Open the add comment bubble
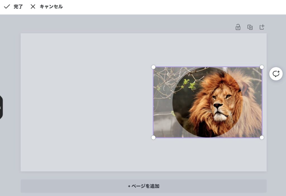 coord(276,74)
